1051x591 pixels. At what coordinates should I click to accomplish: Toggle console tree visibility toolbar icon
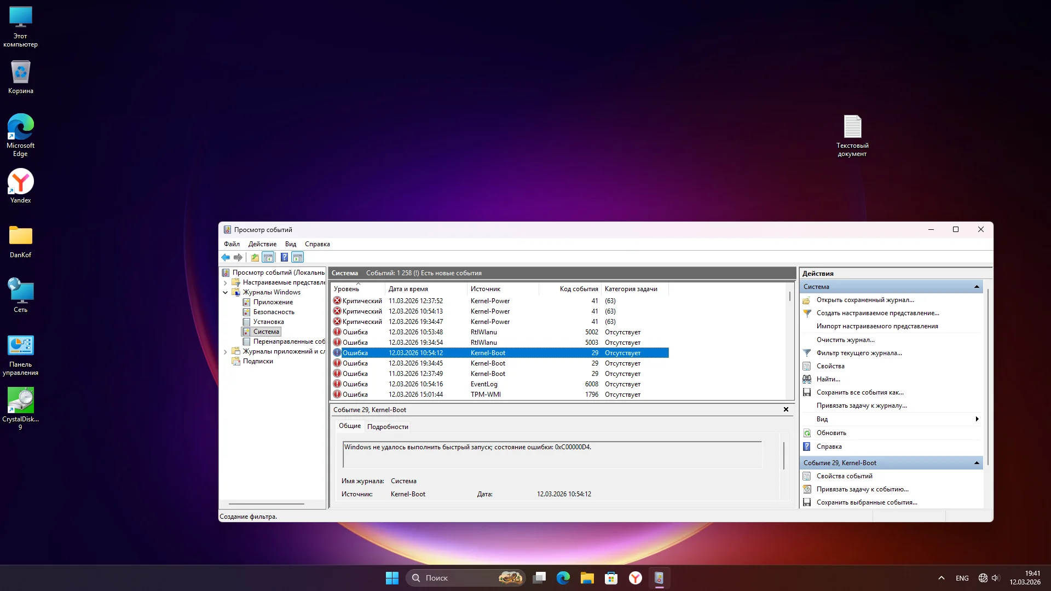point(268,257)
